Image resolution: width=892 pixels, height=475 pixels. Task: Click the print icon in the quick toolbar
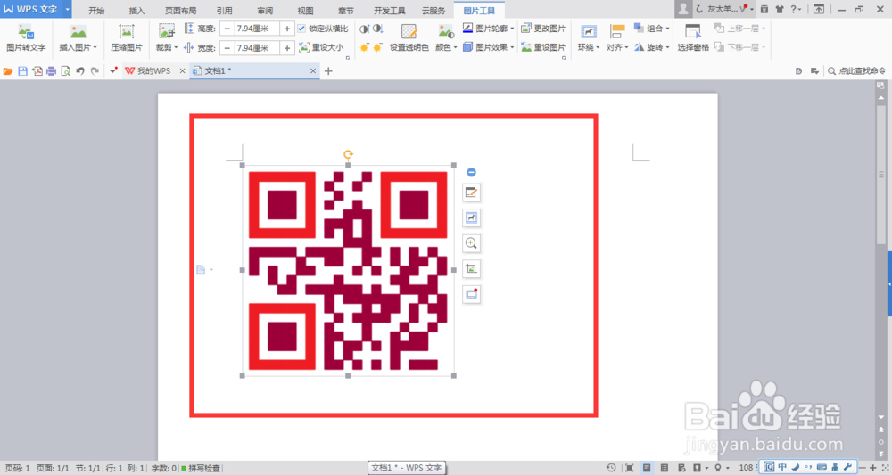tap(51, 71)
